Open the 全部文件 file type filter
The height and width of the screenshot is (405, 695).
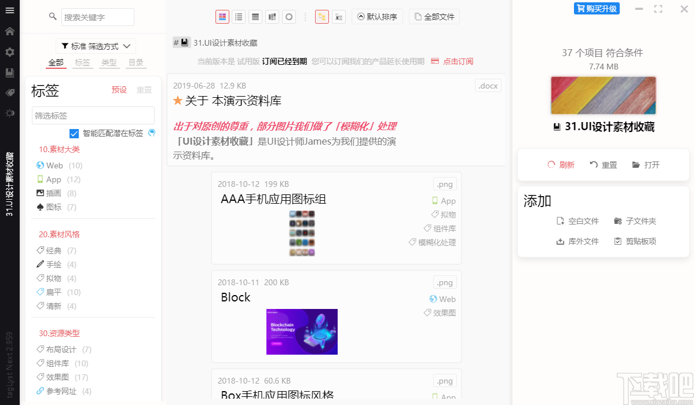point(434,16)
